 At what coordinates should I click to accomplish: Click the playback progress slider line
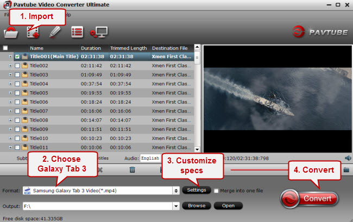click(260, 170)
